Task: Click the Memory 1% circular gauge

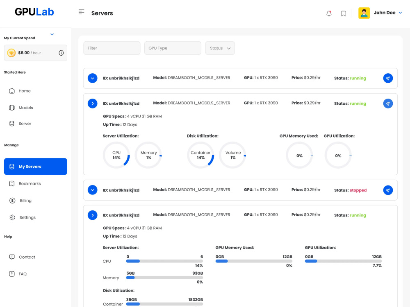Action: (148, 155)
